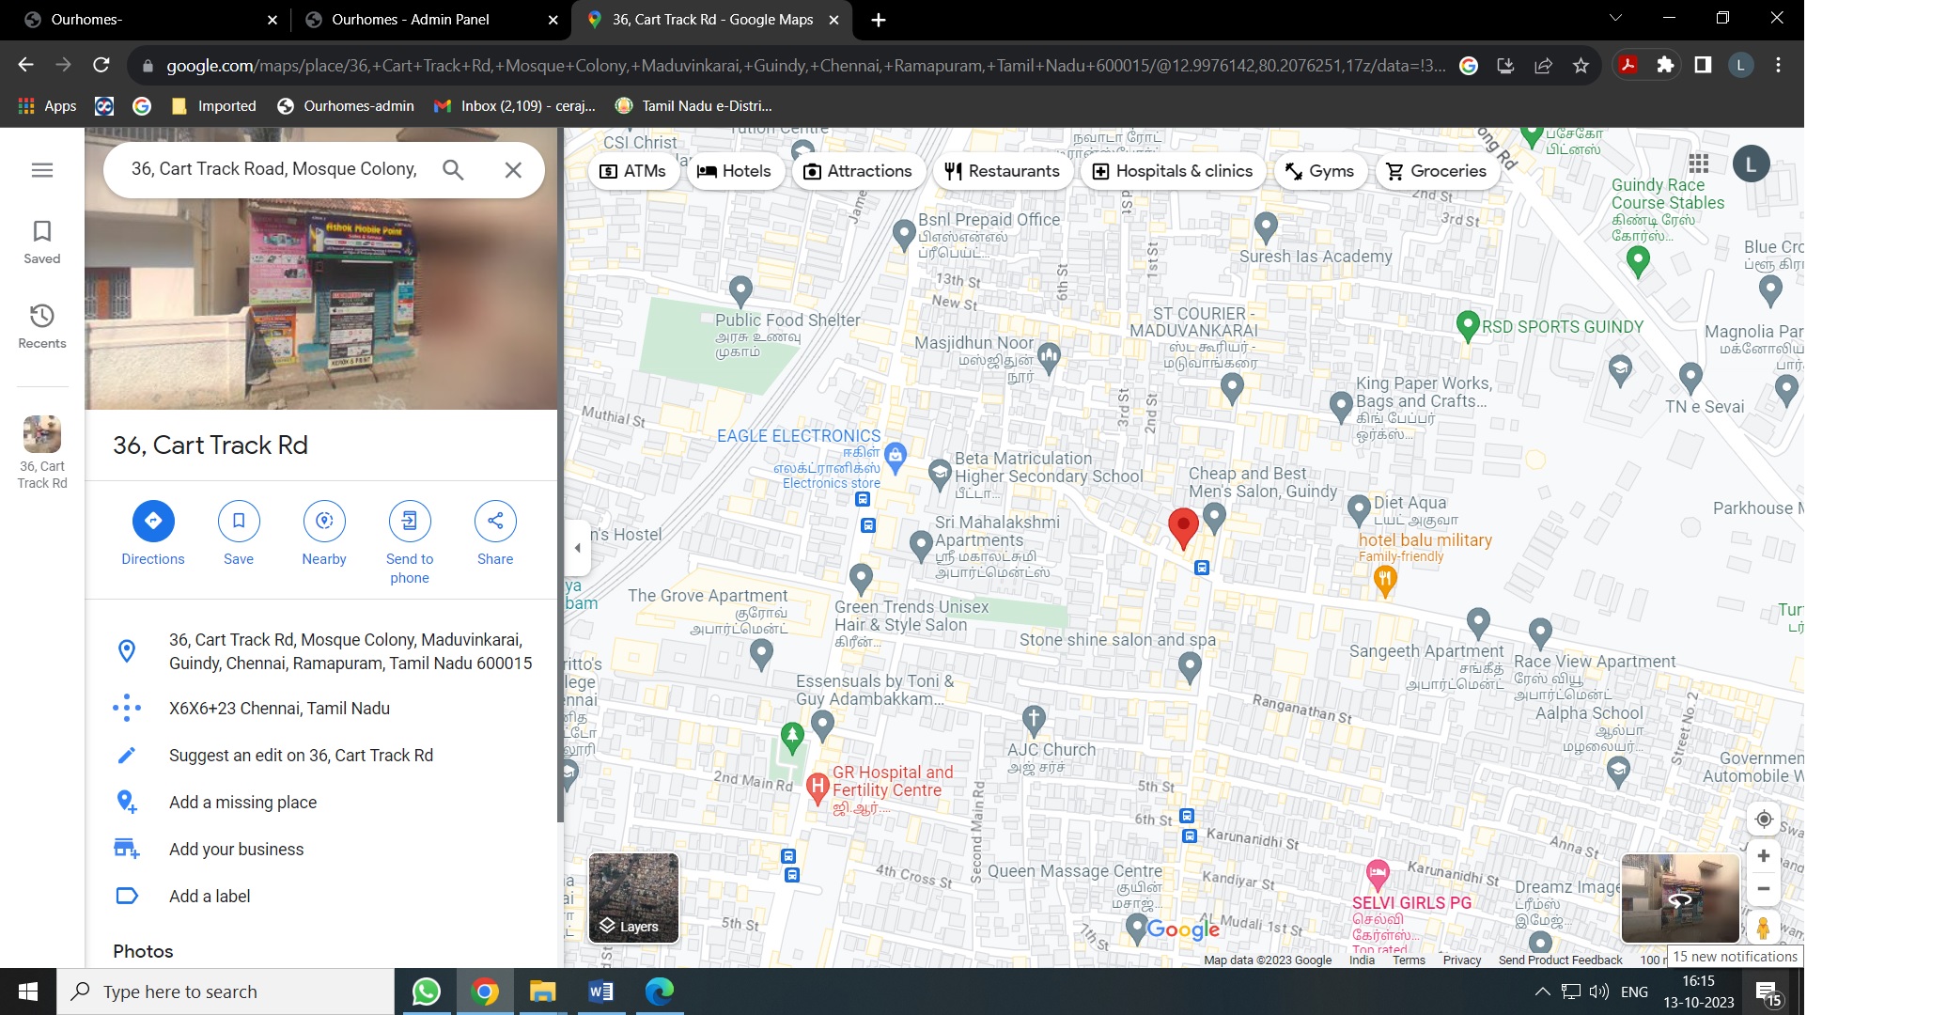This screenshot has height=1015, width=1947.
Task: Copy the full address row
Action: click(x=322, y=651)
